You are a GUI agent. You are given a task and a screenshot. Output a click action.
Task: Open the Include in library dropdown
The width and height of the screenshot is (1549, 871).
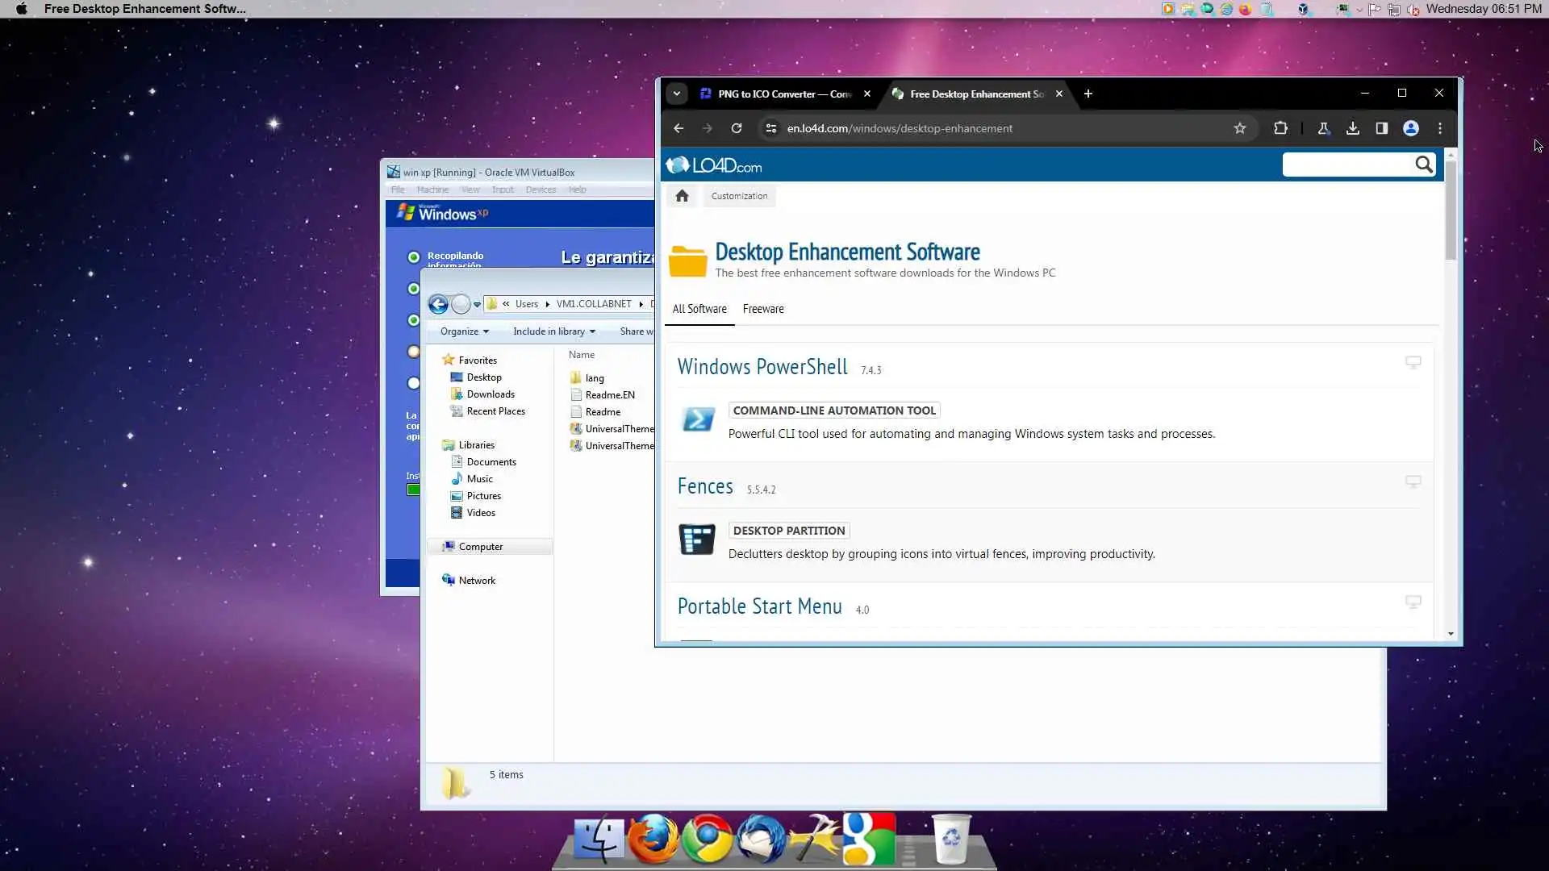(554, 331)
